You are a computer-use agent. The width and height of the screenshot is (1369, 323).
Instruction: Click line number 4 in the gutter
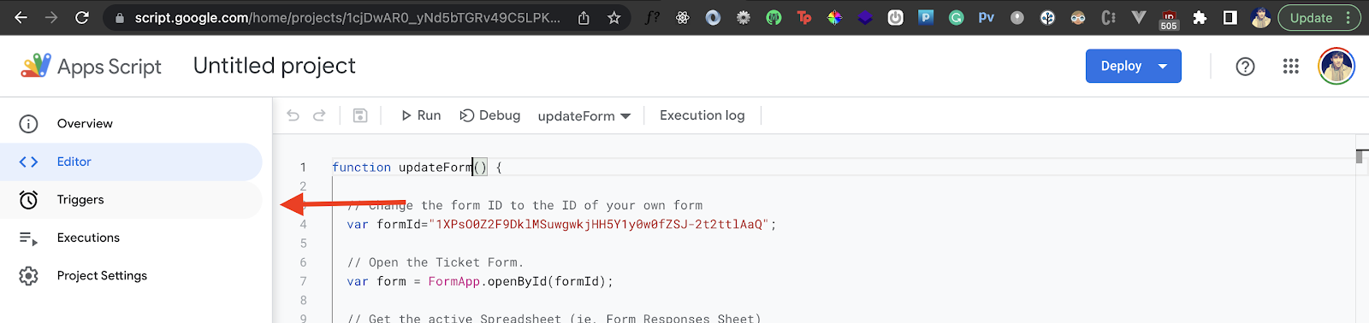point(303,224)
